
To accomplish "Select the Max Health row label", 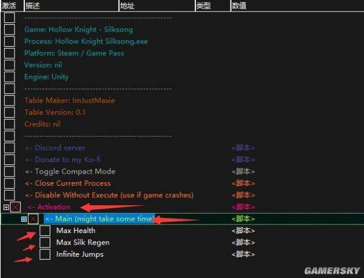I will coord(76,231).
